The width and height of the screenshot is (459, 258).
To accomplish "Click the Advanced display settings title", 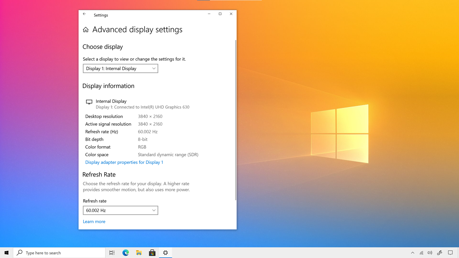I will (x=137, y=30).
